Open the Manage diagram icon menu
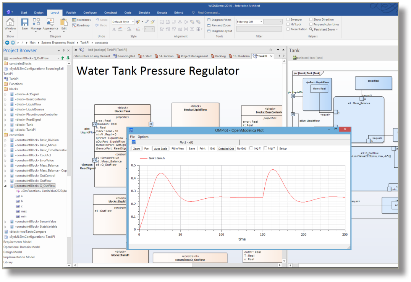Screen dimensions: 411x282 tap(36, 24)
